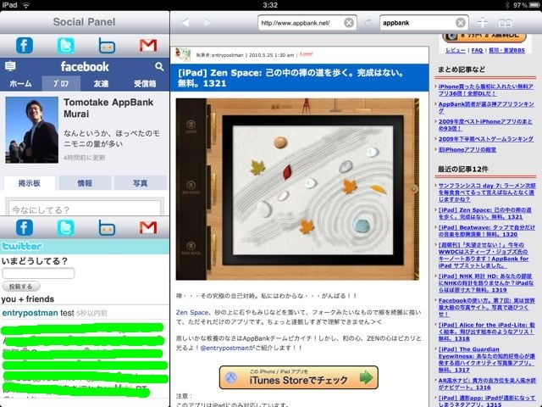Open bookmarks book icon
Screen dimensions: 542x407
[505, 23]
